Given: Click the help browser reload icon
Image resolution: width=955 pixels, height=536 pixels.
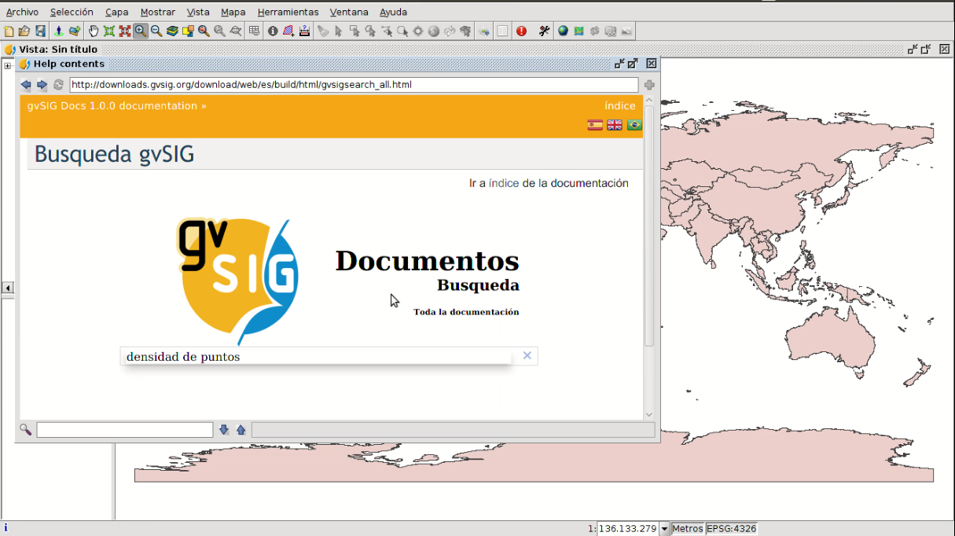Looking at the screenshot, I should click(x=58, y=85).
